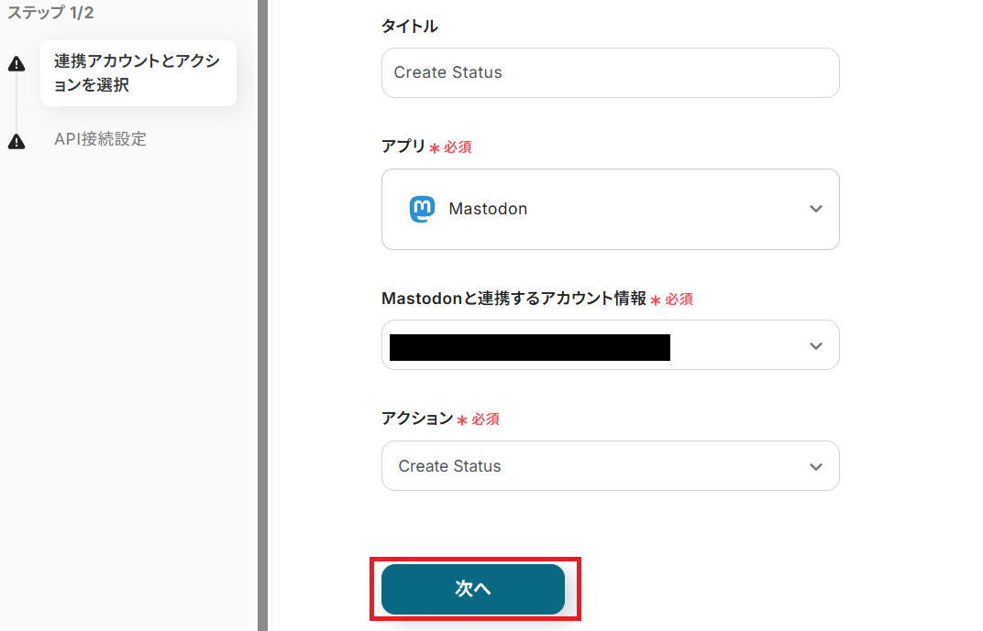Click the redacted linked account value
983x631 pixels.
pyautogui.click(x=529, y=347)
